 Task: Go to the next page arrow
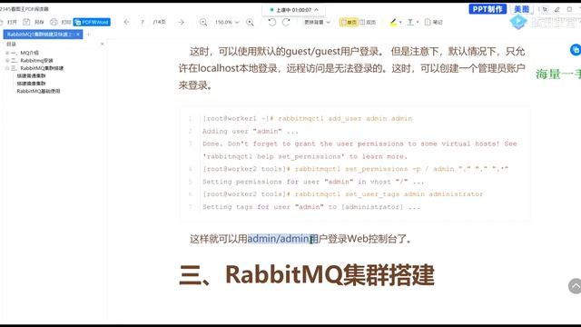coord(182,22)
